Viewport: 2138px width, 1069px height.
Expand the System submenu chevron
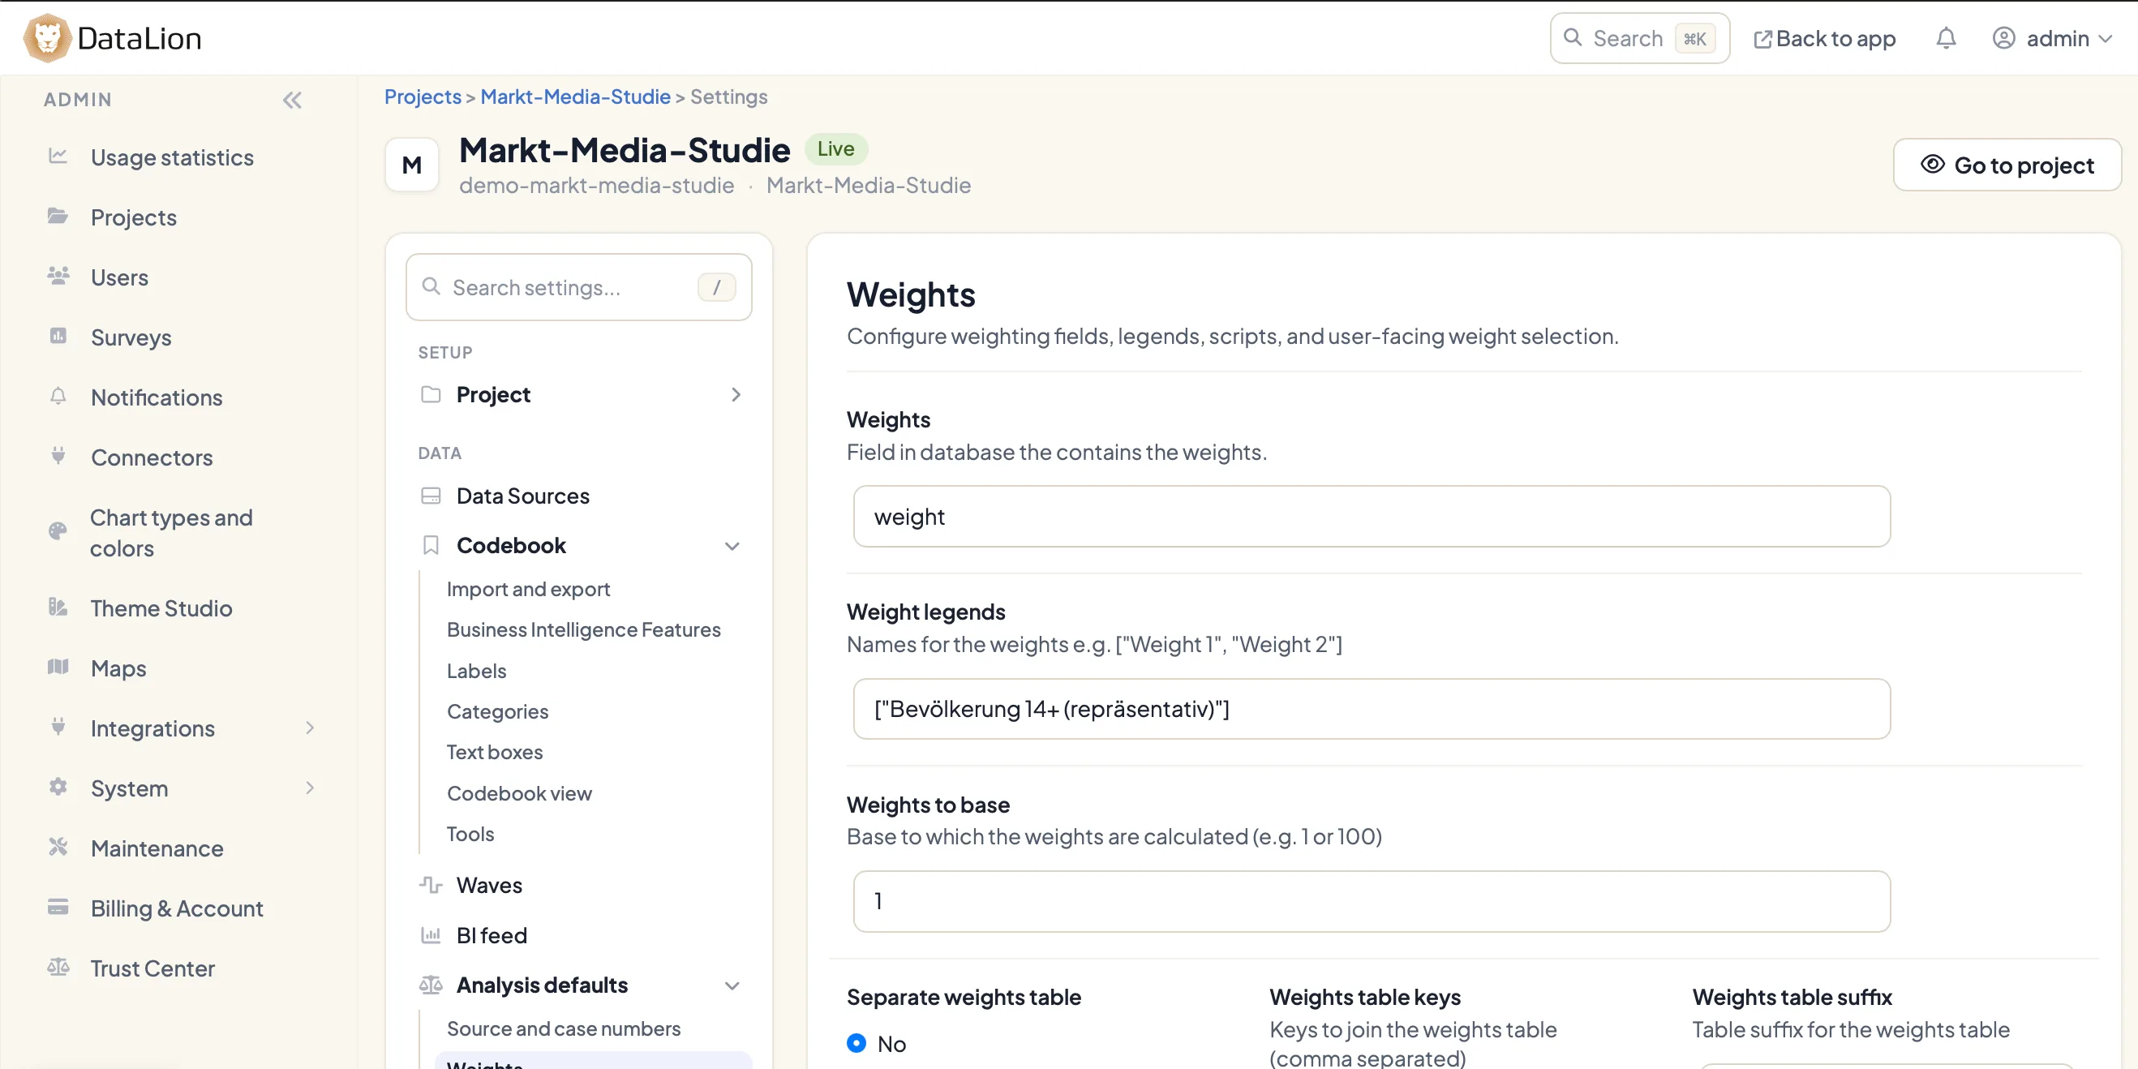pos(311,788)
